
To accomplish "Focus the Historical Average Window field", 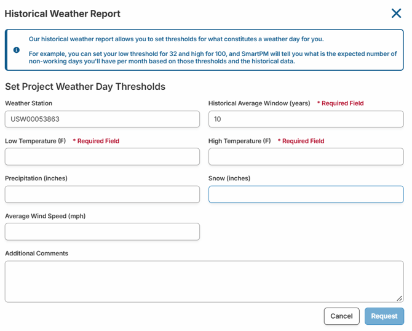I will tap(306, 119).
